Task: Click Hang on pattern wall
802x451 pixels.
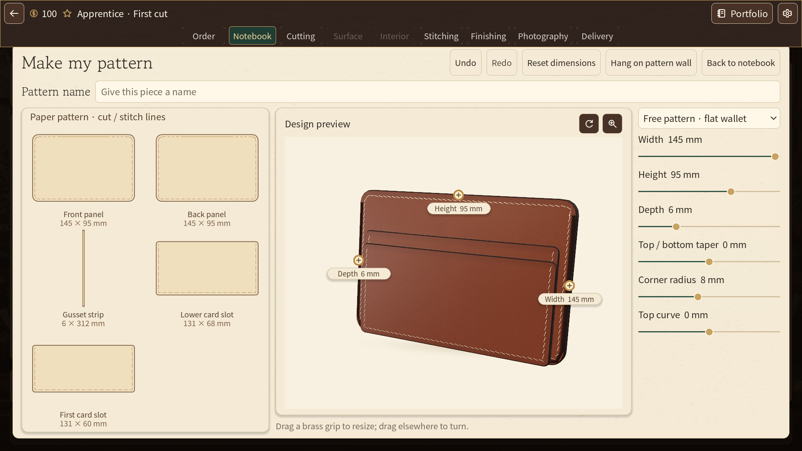Action: coord(651,63)
